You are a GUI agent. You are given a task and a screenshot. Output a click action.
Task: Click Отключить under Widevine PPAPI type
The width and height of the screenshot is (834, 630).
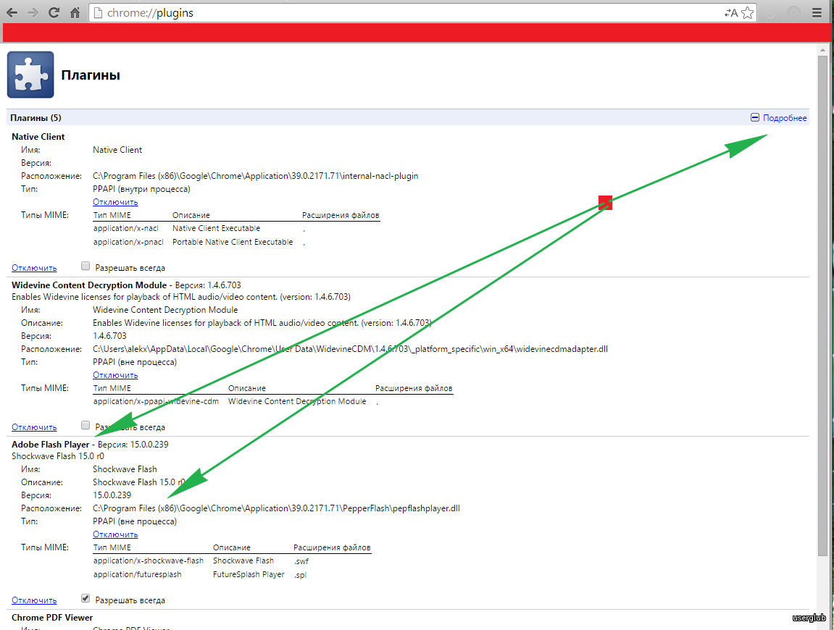(x=115, y=375)
